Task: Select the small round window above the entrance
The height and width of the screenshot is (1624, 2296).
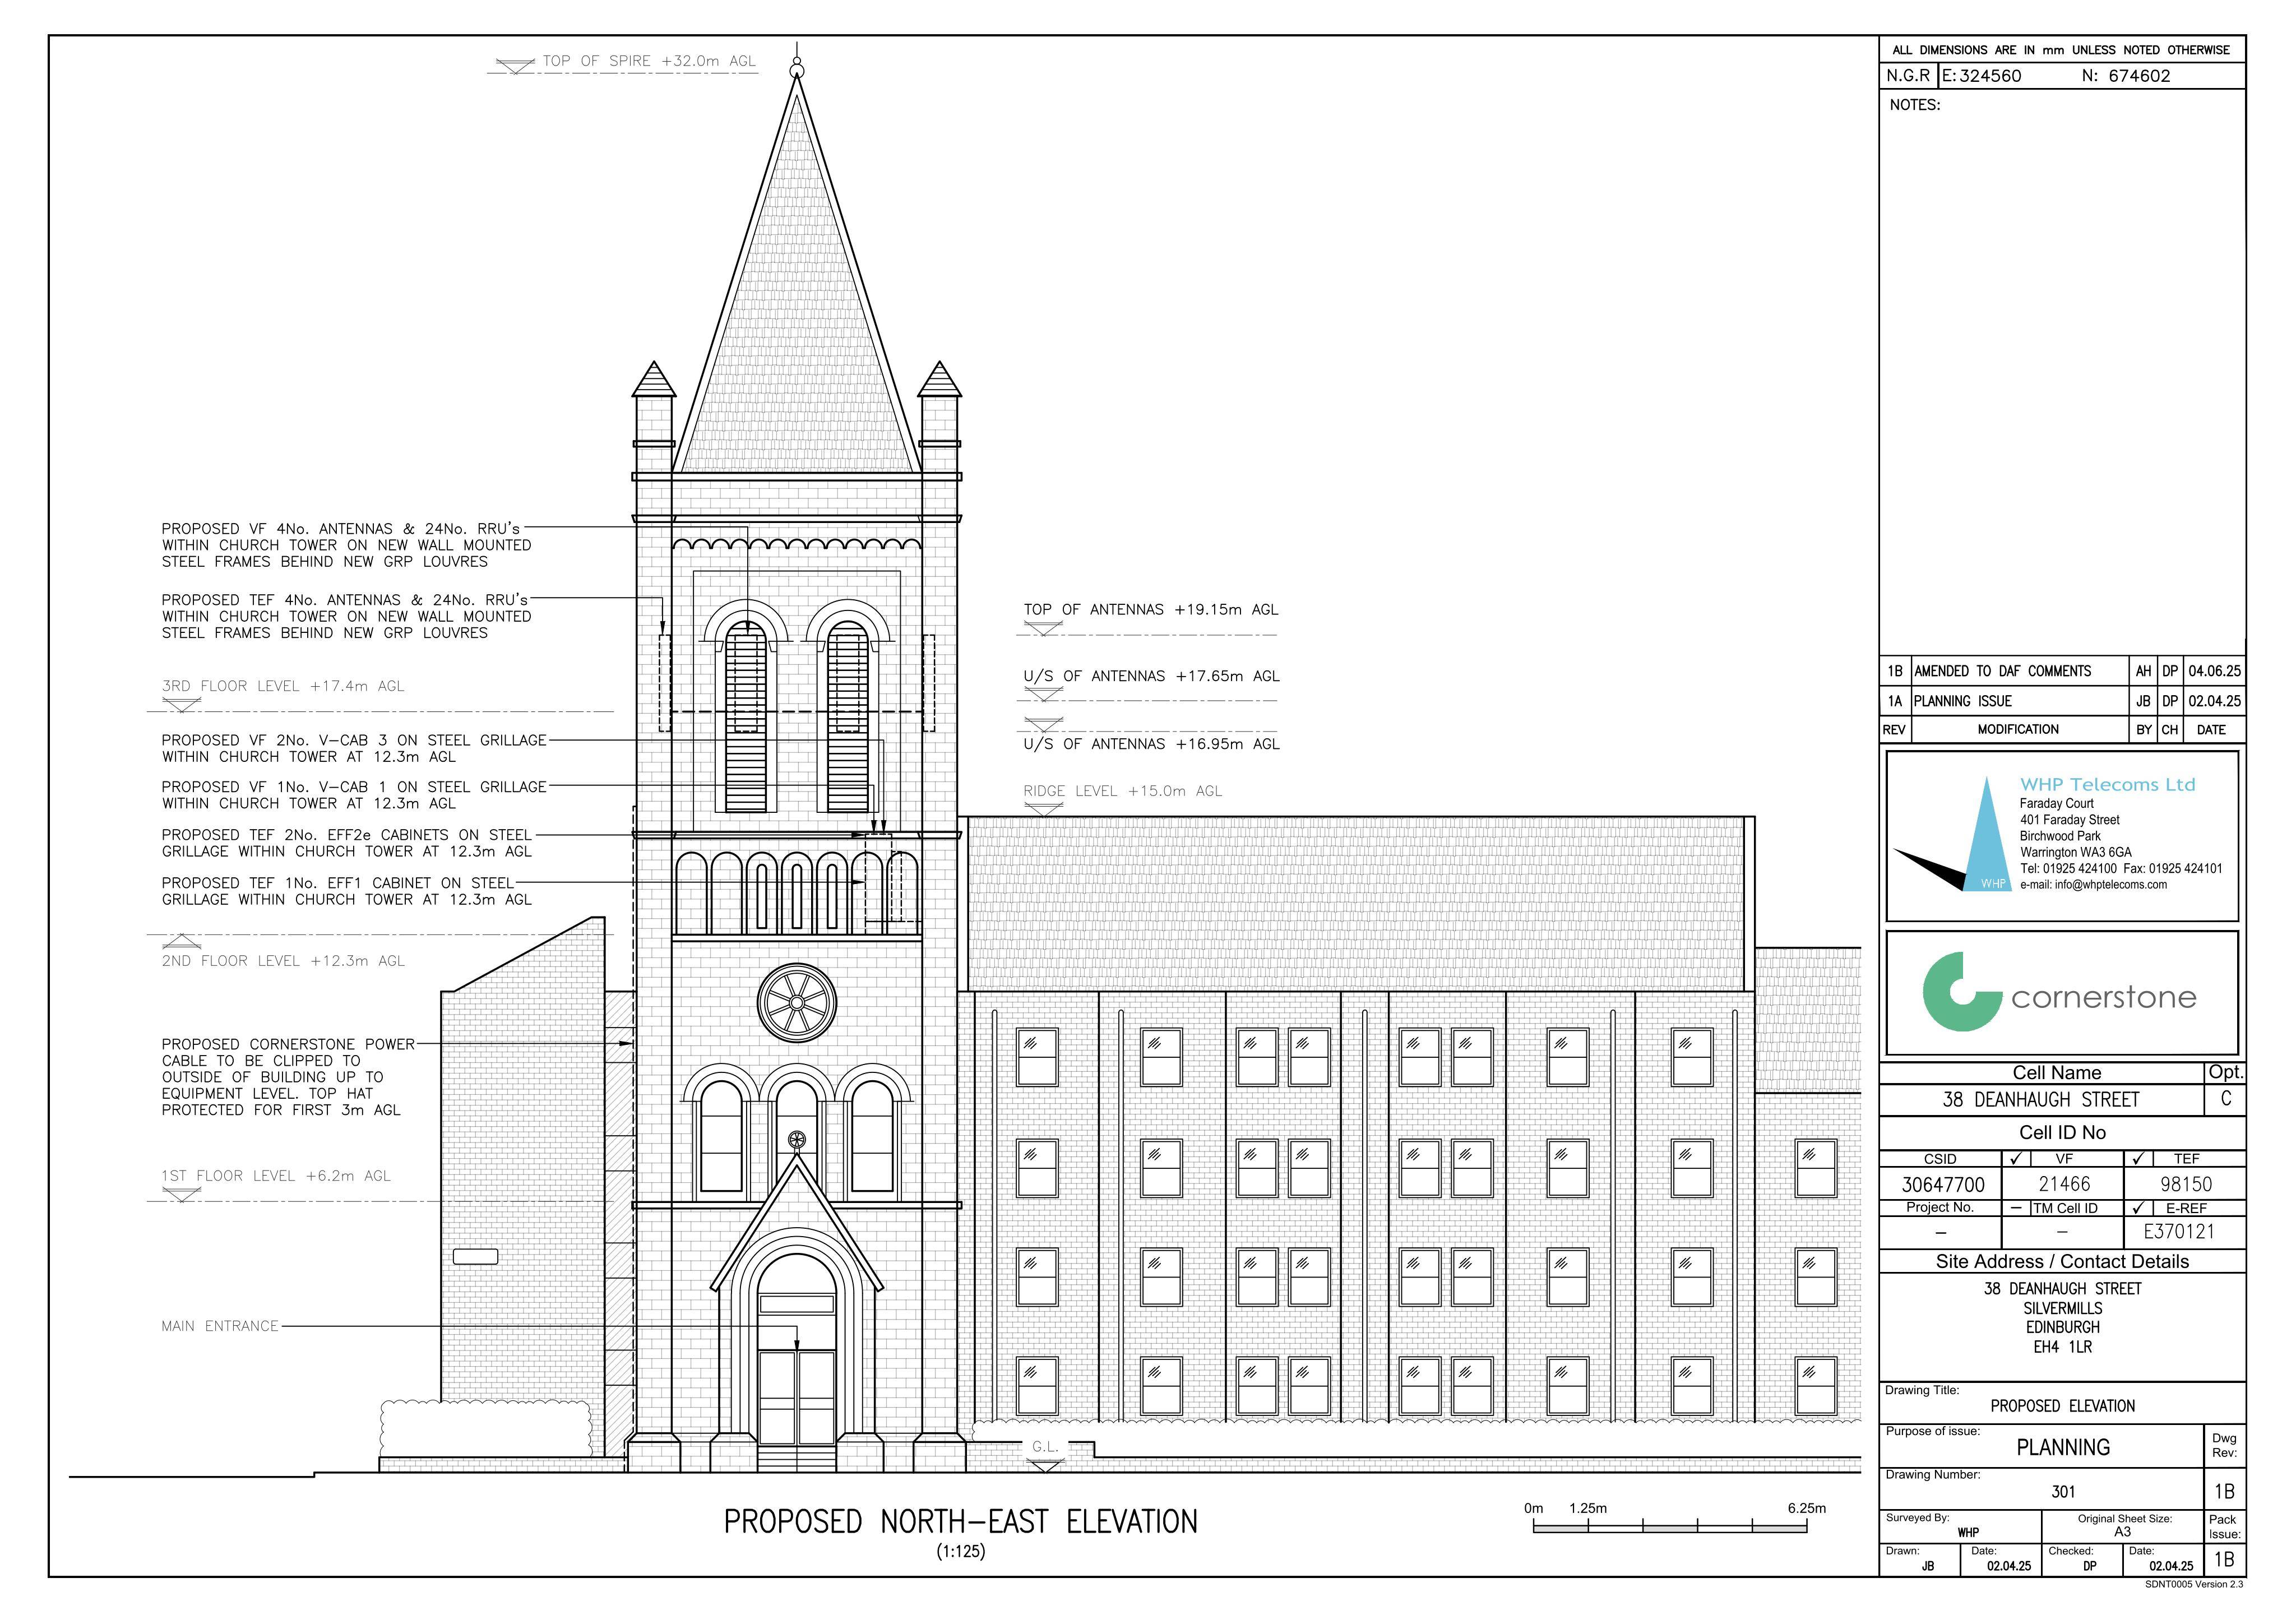Action: [797, 1139]
